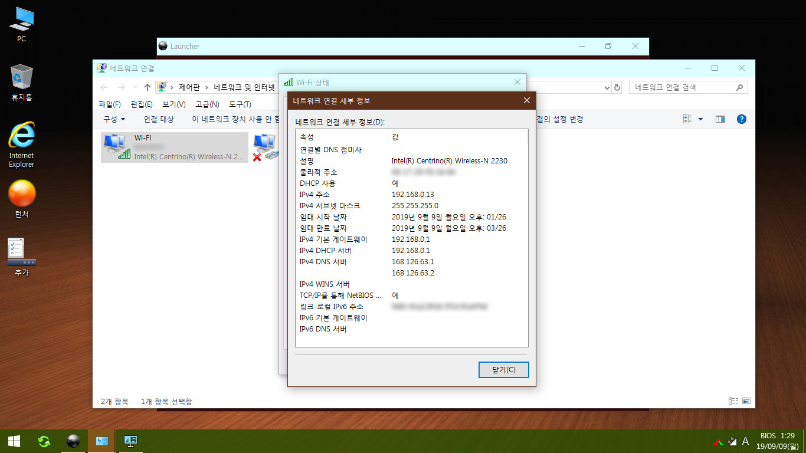Select the DHCP 사용 row
Screen dimensions: 806x453
tap(411, 183)
